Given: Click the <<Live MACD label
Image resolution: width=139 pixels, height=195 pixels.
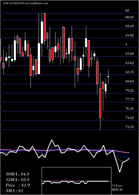Looking at the screenshot, I should coord(117,188).
